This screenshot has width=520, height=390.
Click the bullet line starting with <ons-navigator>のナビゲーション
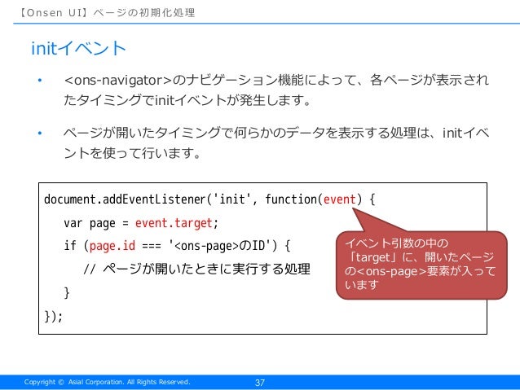(276, 80)
